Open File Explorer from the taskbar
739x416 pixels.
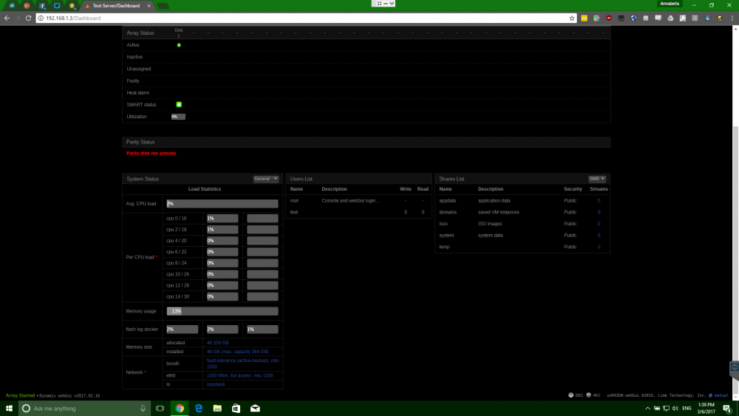[x=217, y=409]
